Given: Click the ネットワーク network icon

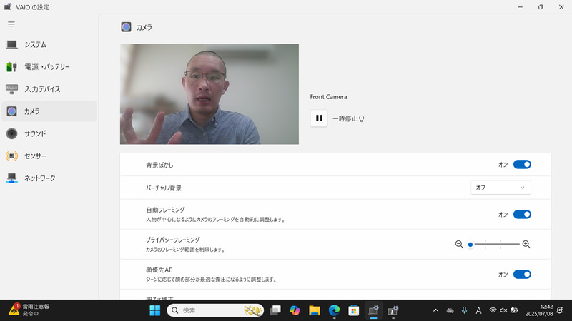Looking at the screenshot, I should coord(11,178).
